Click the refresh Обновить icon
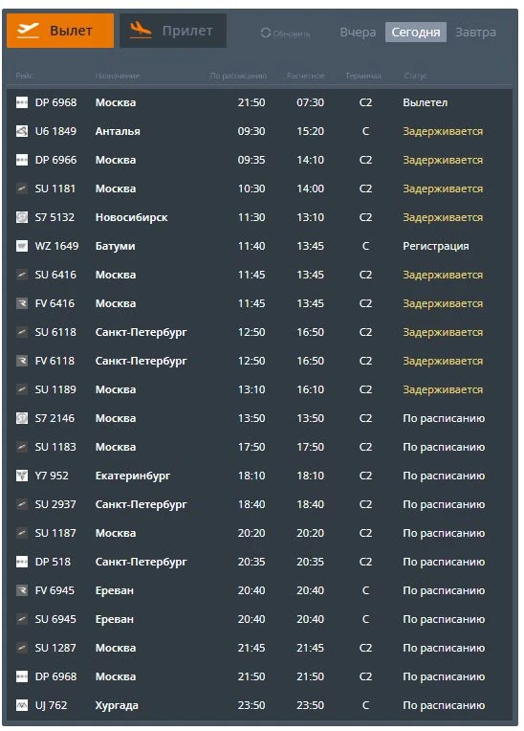 click(x=266, y=33)
